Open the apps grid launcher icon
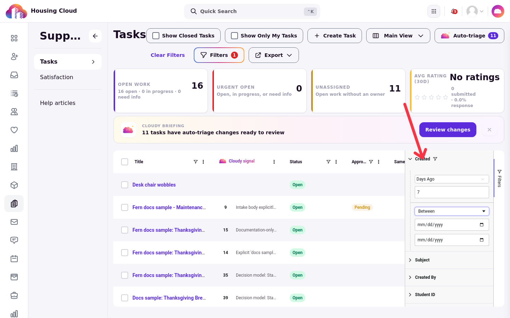Image resolution: width=510 pixels, height=318 pixels. coord(434,11)
